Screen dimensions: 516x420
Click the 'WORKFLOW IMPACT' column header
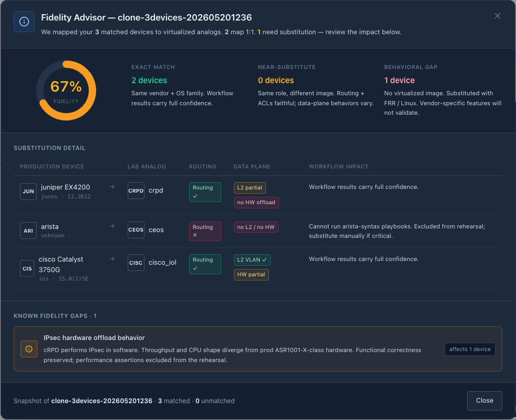coord(338,166)
